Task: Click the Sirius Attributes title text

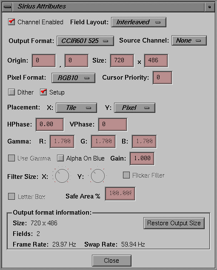Action: [x=42, y=6]
